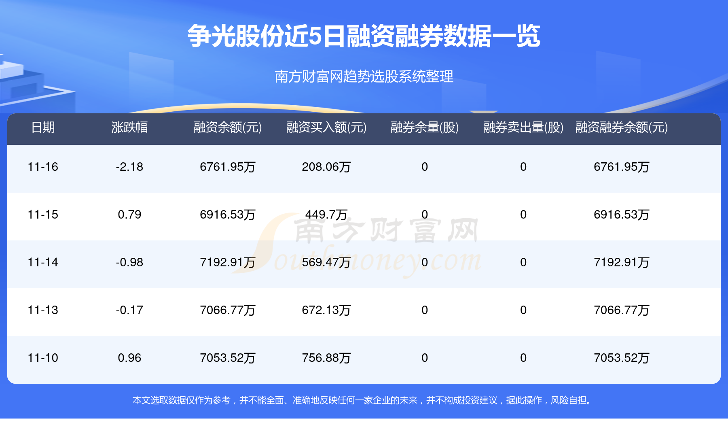Select the date cell 11-14
This screenshot has width=728, height=425.
43,262
